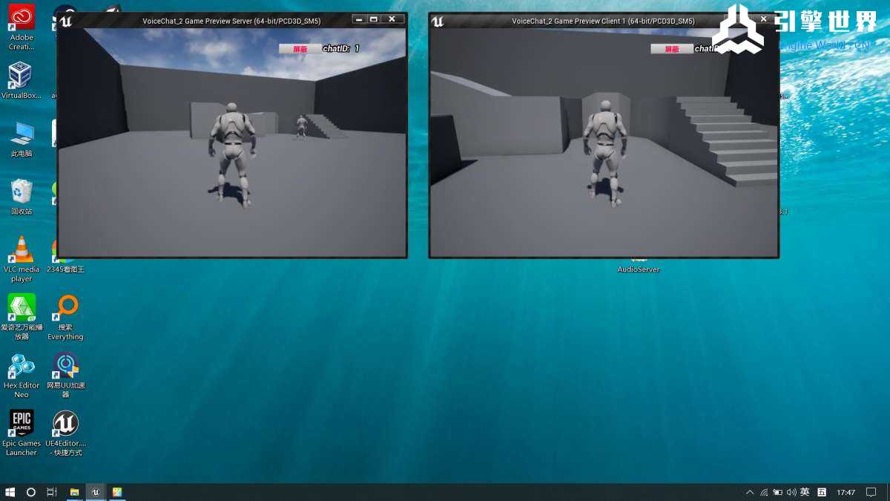Click the 屏蔽 button in Server preview
Screen dimensions: 890x501
coord(300,49)
